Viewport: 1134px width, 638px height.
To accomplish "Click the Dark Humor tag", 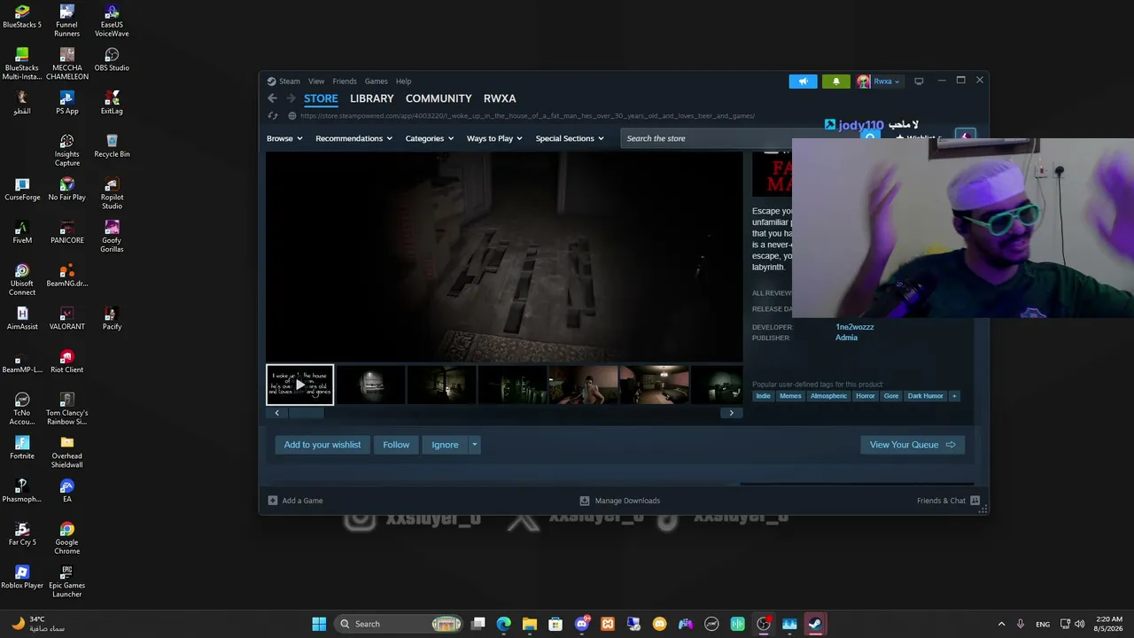I will [x=925, y=396].
